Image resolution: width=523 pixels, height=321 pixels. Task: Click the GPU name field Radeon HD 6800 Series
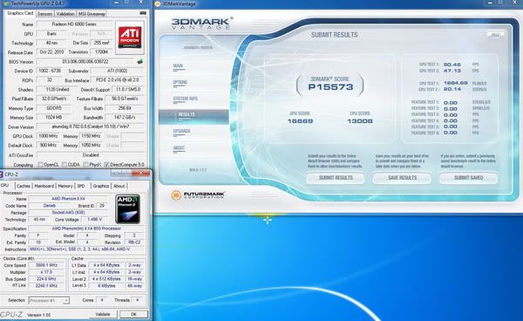click(74, 24)
